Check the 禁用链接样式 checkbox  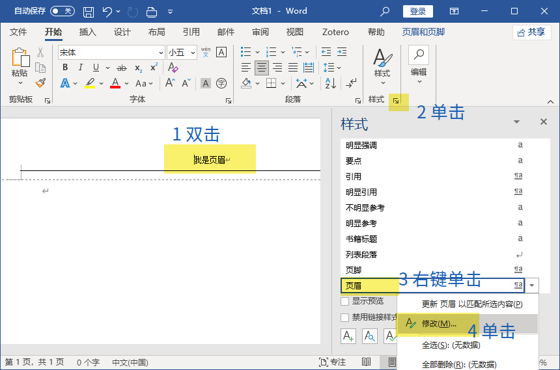click(344, 317)
